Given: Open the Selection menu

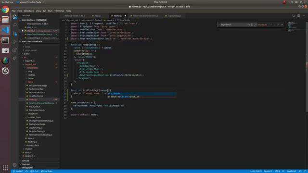Looking at the screenshot, I should click(29, 11).
